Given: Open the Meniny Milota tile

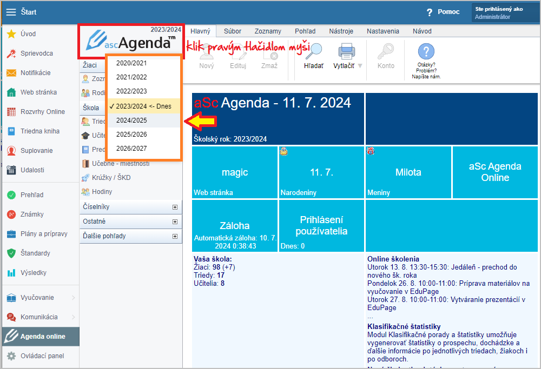Looking at the screenshot, I should click(408, 172).
